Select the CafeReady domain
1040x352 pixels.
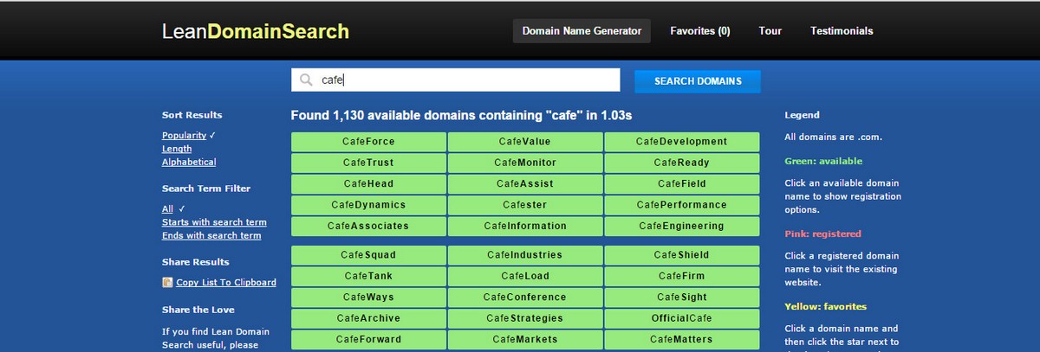click(682, 163)
